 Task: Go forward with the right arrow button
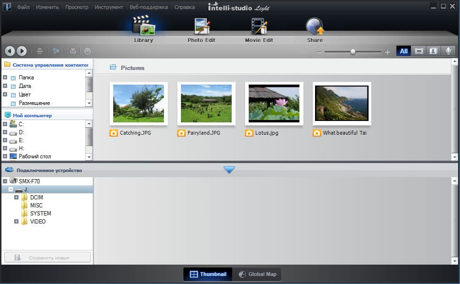(x=22, y=51)
